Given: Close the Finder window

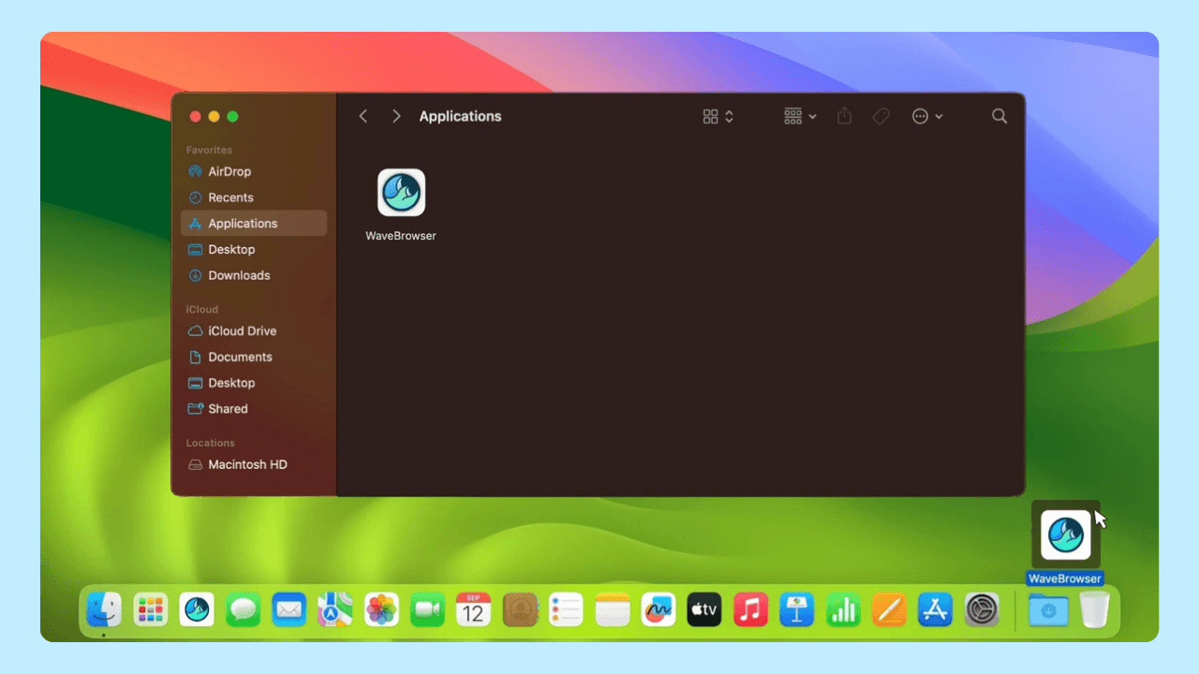Looking at the screenshot, I should coord(195,116).
